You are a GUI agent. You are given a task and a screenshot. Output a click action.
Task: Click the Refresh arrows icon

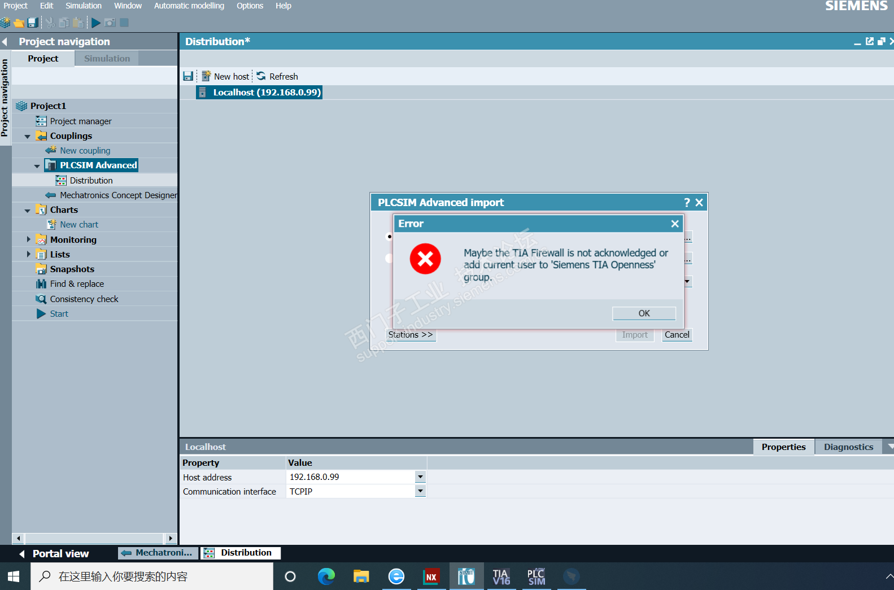261,76
